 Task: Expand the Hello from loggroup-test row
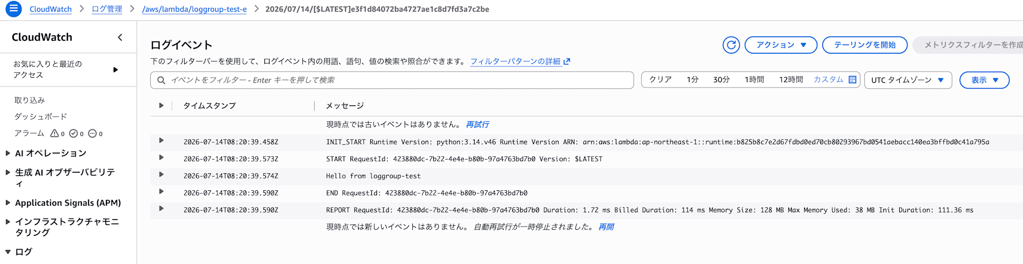click(x=161, y=174)
